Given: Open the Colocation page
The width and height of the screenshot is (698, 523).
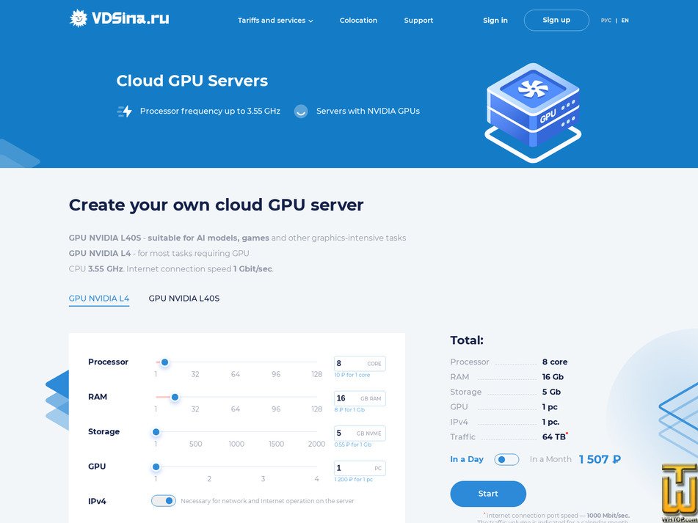Looking at the screenshot, I should point(358,21).
